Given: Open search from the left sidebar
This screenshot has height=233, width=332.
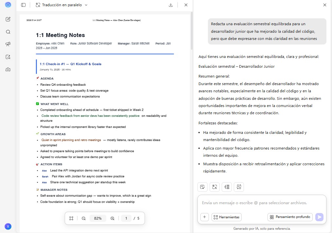Looking at the screenshot, I should [8, 32].
